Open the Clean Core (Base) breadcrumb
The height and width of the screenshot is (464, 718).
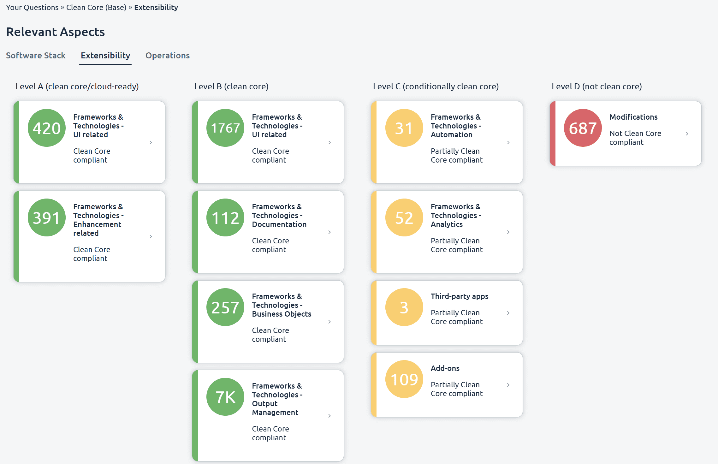[96, 7]
